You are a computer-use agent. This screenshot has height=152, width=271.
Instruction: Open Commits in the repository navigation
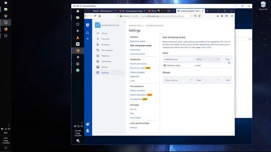tap(105, 39)
